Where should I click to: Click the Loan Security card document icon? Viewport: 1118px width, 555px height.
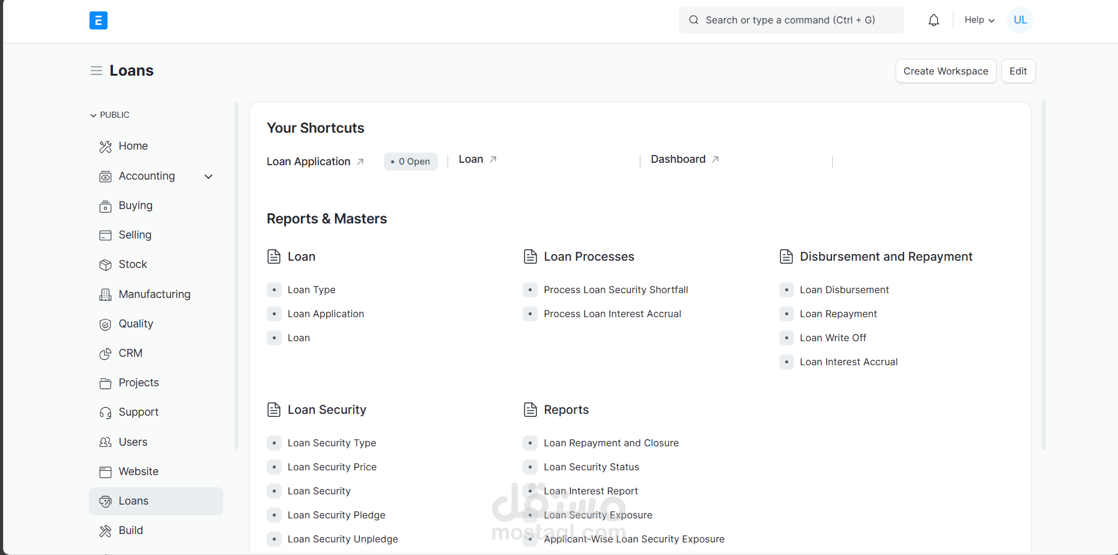274,410
